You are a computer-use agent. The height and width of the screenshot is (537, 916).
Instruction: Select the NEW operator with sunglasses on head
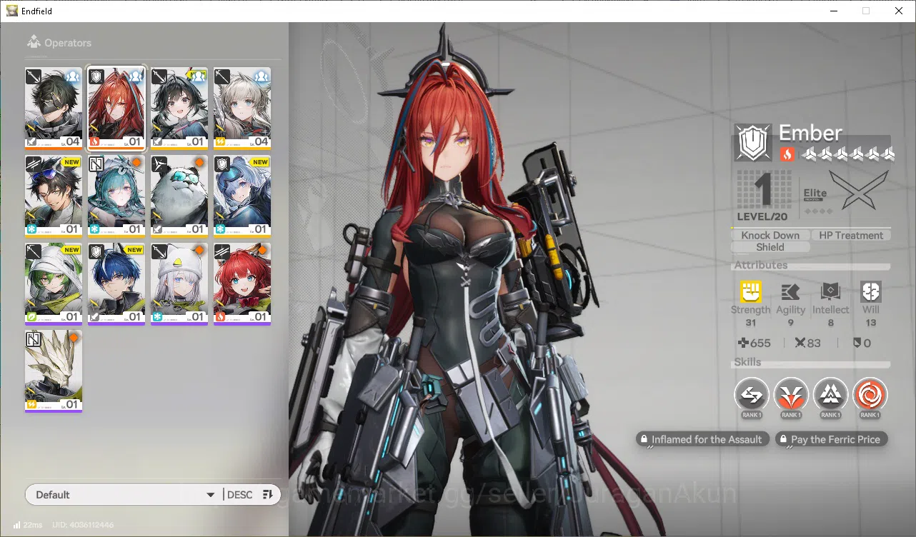(x=54, y=196)
